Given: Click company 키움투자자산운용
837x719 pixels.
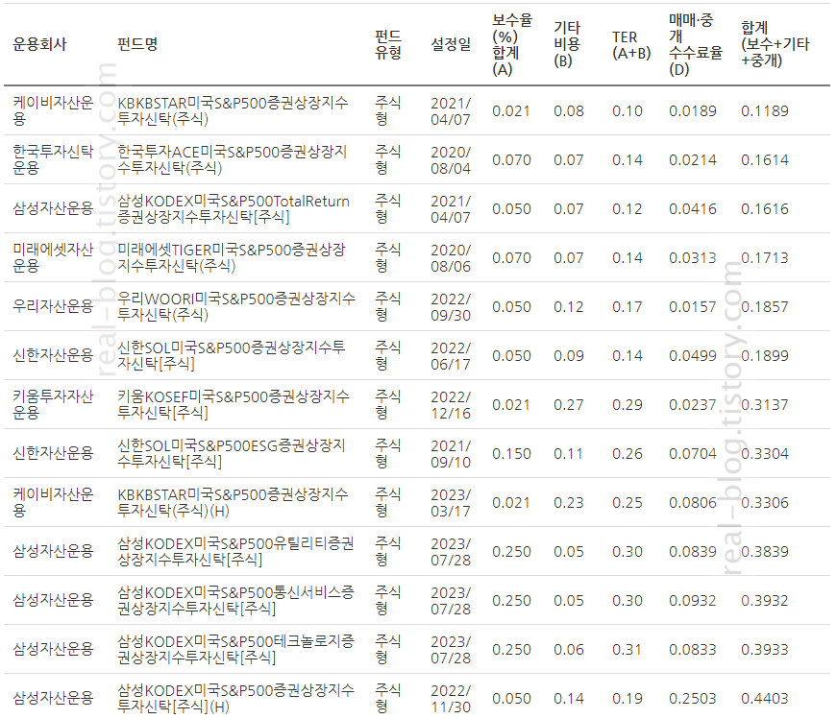Looking at the screenshot, I should 53,404.
